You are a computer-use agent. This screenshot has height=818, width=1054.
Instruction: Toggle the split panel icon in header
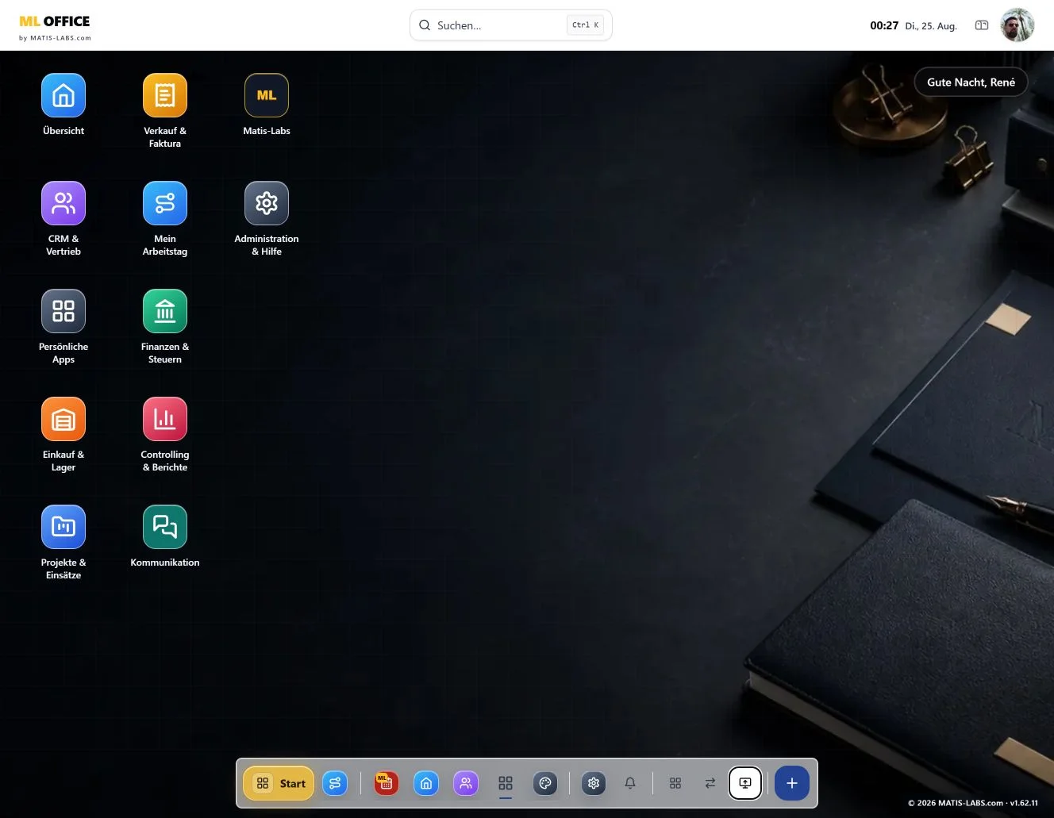[x=982, y=25]
